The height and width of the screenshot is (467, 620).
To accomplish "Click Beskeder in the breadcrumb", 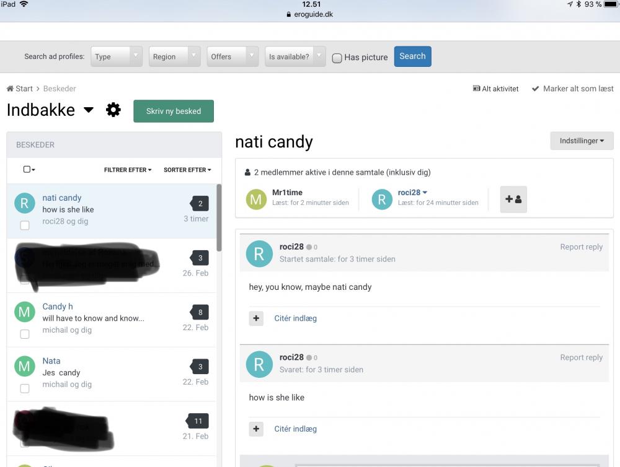I will [x=60, y=89].
